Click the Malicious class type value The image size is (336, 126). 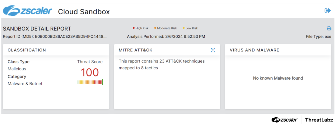click(x=17, y=69)
